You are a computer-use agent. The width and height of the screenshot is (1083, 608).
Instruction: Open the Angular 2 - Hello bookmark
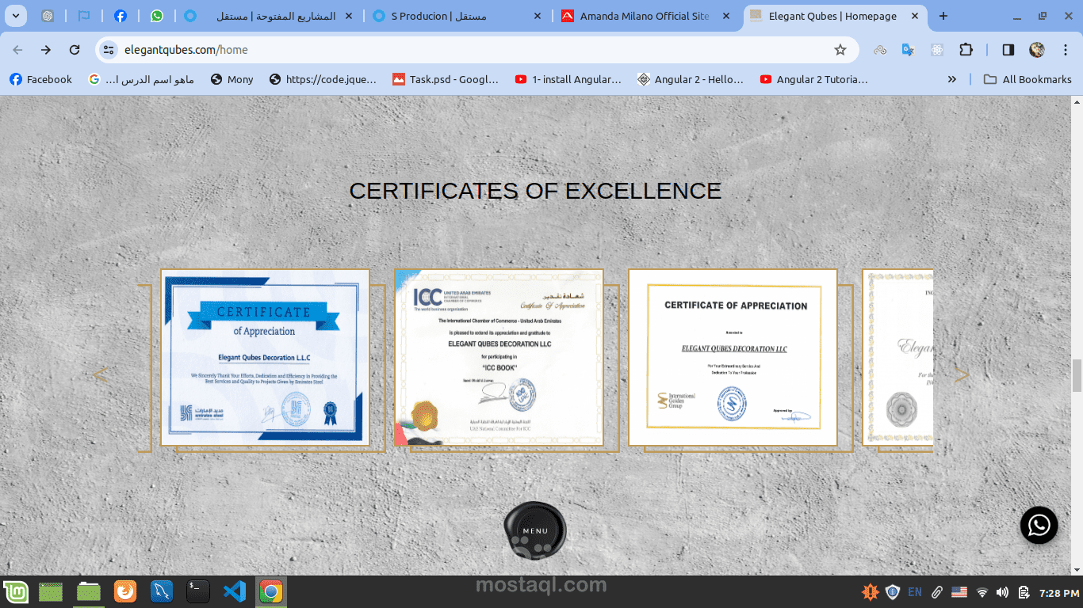pos(691,79)
